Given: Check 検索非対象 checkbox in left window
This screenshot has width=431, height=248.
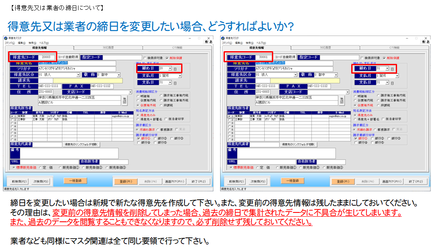Looking at the screenshot, I should (145, 58).
